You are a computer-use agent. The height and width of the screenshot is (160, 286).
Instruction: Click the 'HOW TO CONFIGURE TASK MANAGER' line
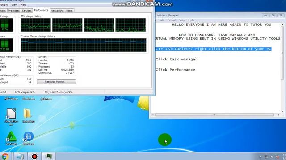217,35
